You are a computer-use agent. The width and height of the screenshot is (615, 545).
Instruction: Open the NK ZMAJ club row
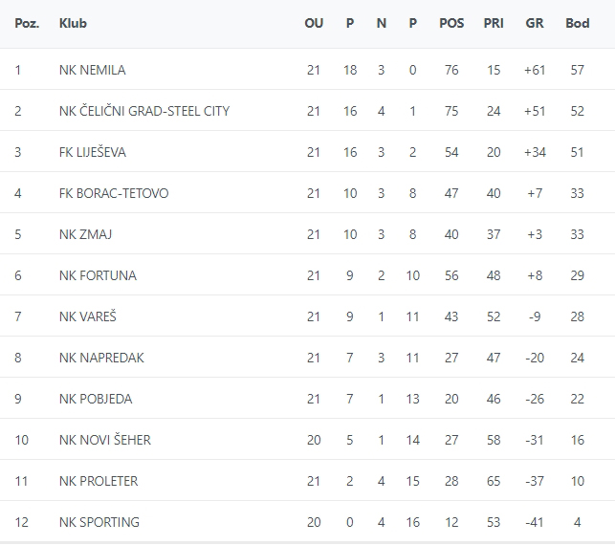click(x=85, y=234)
